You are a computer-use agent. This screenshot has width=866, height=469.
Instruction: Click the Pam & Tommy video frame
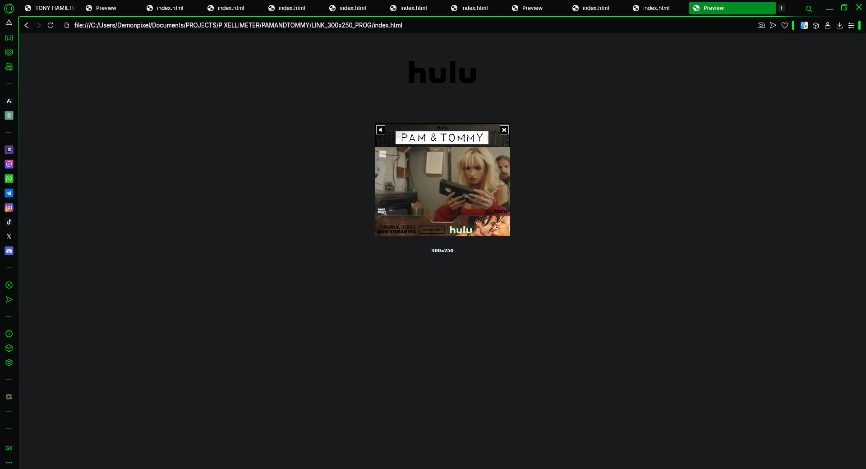pyautogui.click(x=442, y=181)
